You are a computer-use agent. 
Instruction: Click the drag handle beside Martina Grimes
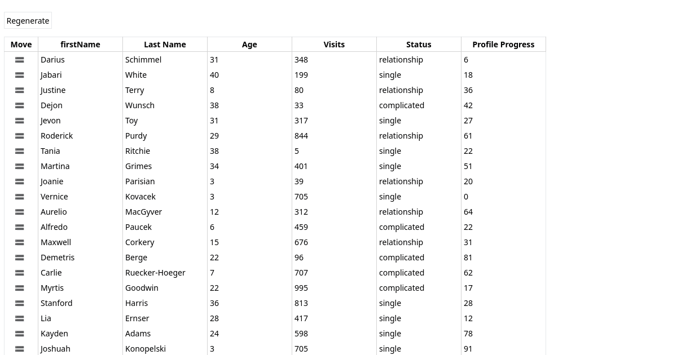pos(20,166)
